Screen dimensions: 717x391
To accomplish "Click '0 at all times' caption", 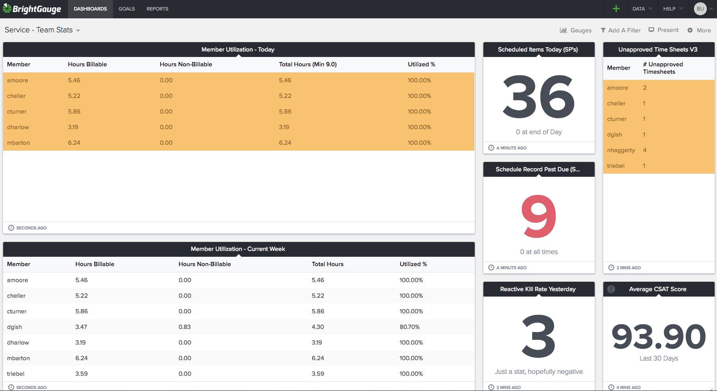I will pos(539,252).
